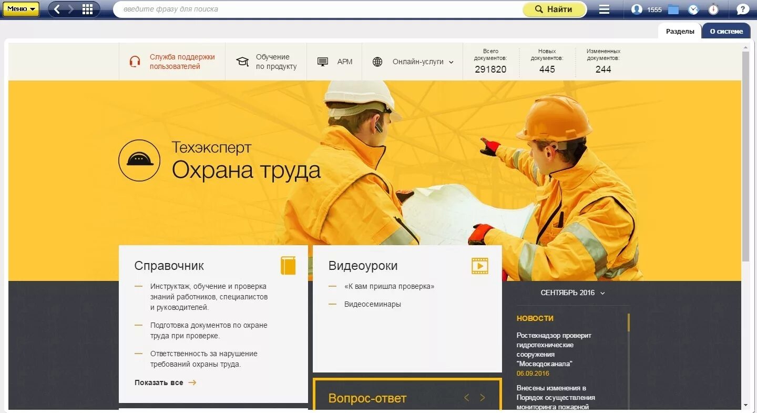Image resolution: width=757 pixels, height=413 pixels.
Task: Click the yellow Найти search button
Action: (554, 9)
